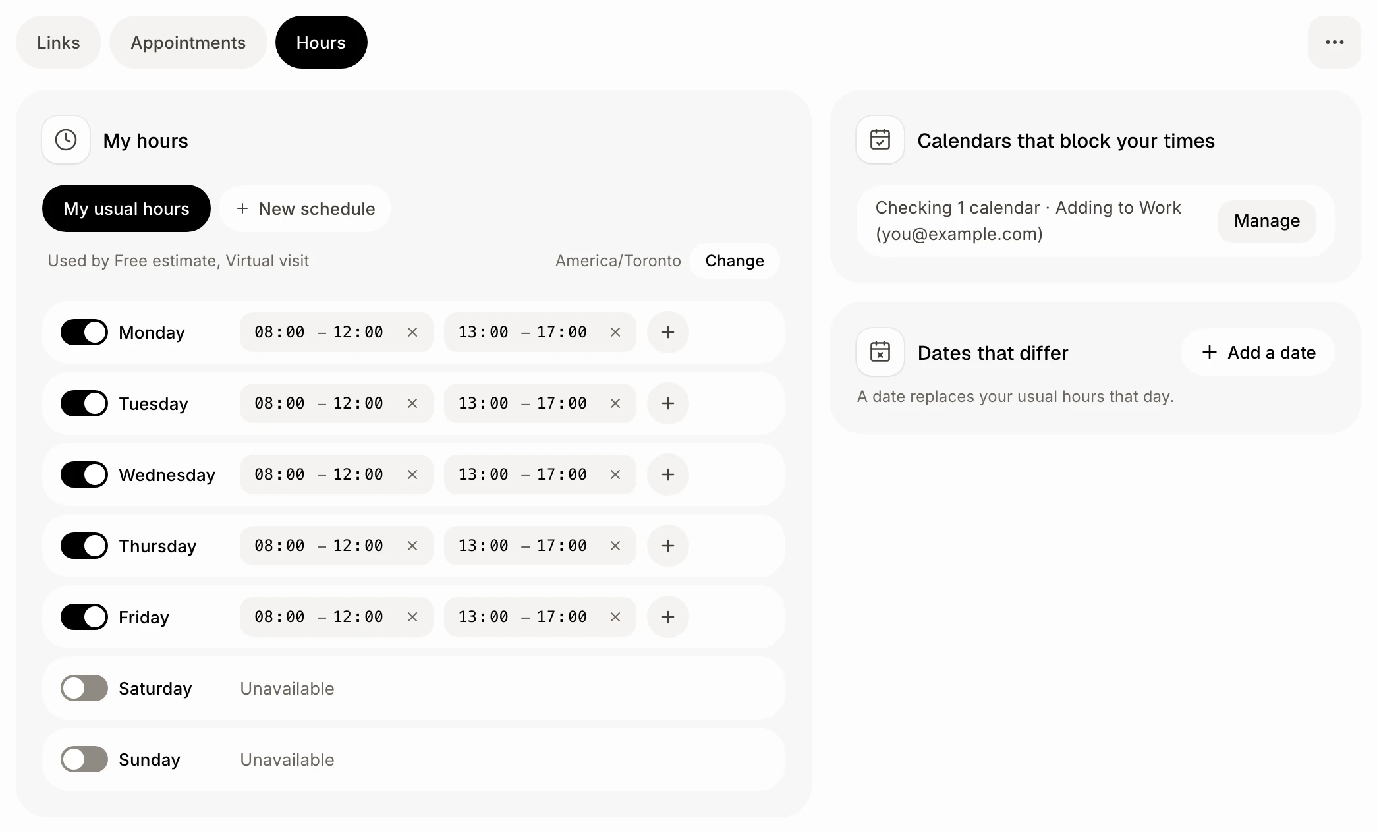Remove Thursday's 08:00 – 12:00 time range
This screenshot has width=1377, height=833.
tap(412, 546)
